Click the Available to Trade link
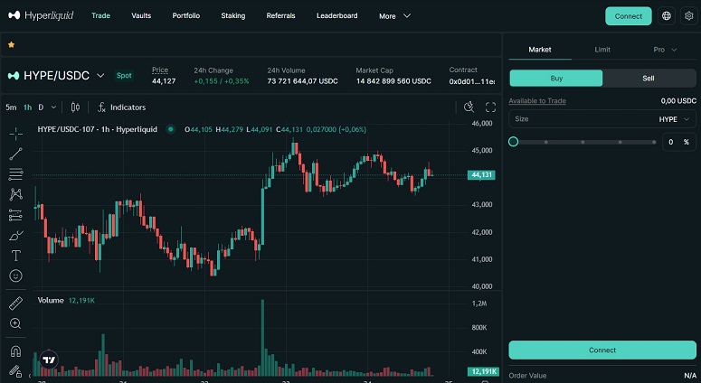The image size is (701, 383). 537,101
